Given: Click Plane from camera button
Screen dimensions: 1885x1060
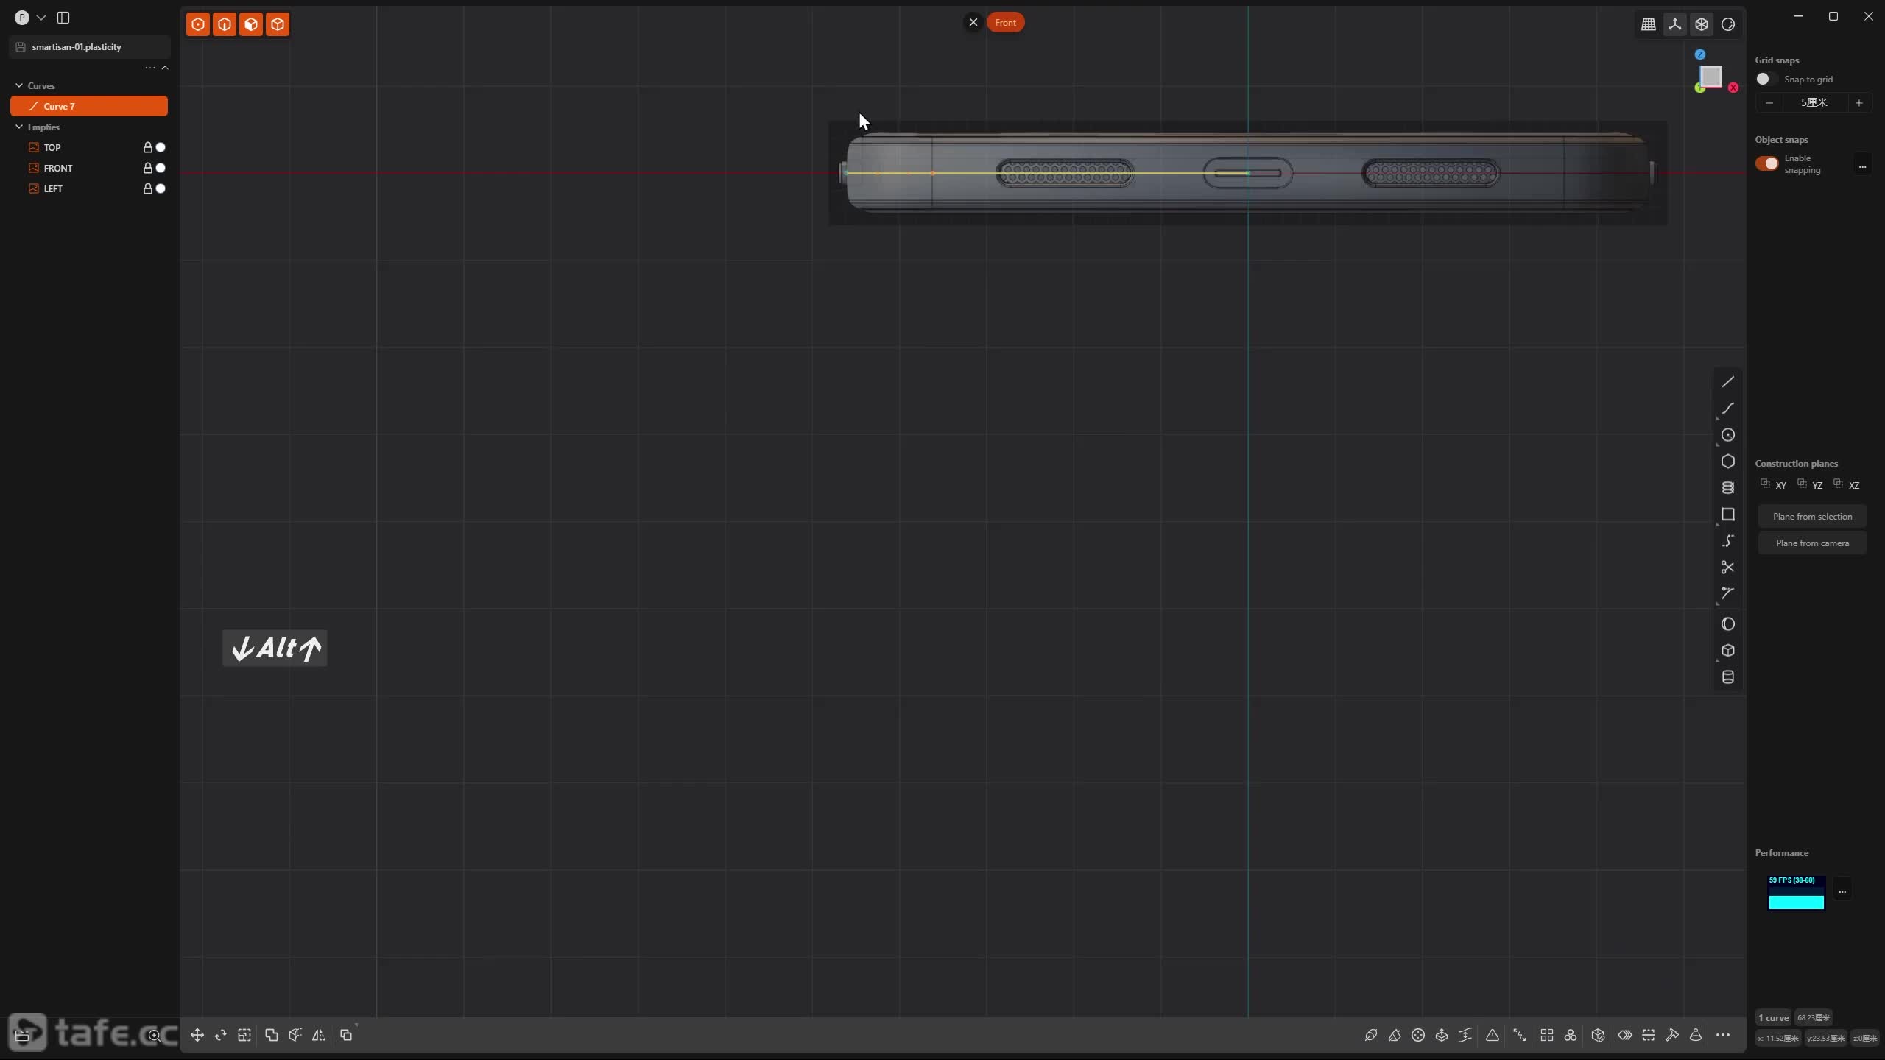Looking at the screenshot, I should pos(1811,543).
